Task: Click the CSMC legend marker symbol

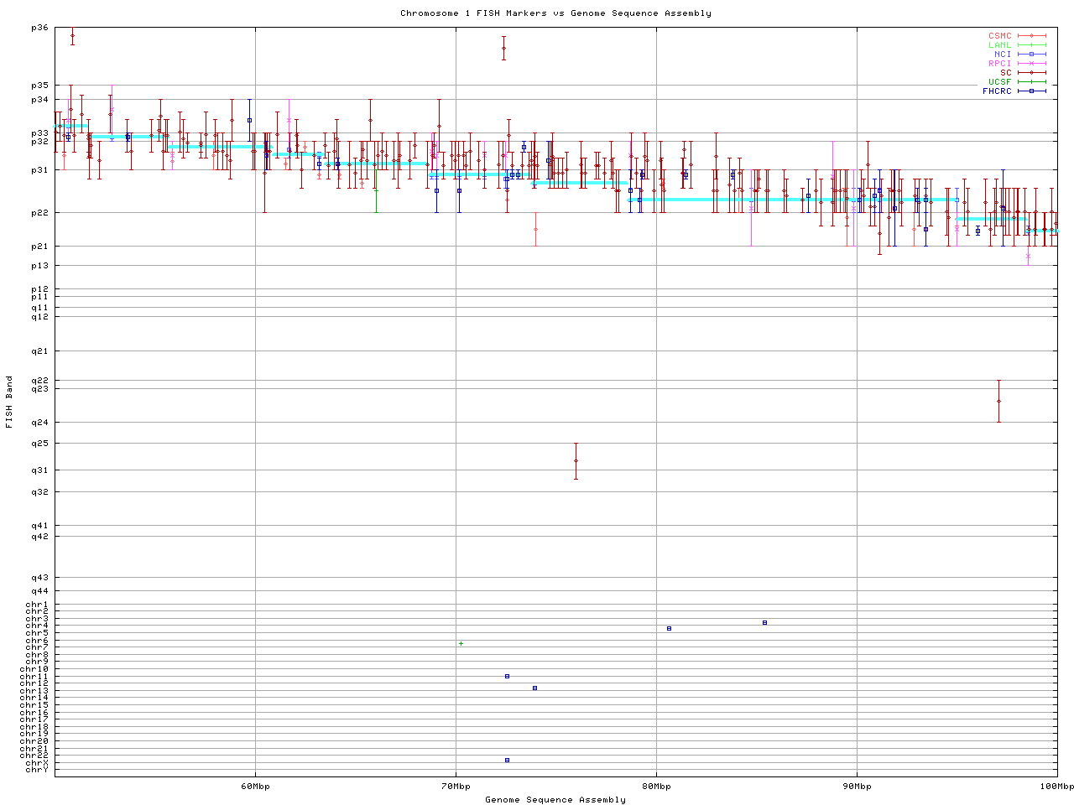Action: point(1031,36)
